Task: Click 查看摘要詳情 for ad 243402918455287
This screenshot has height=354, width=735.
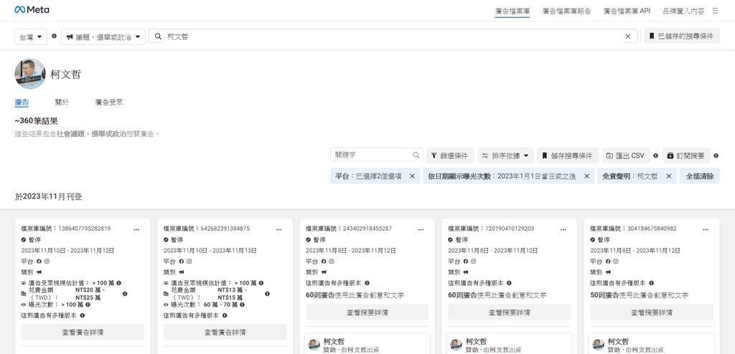Action: coord(367,312)
